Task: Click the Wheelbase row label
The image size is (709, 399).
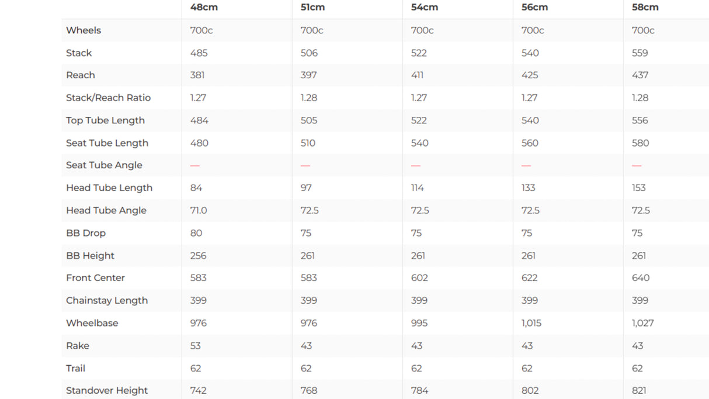Action: (92, 323)
